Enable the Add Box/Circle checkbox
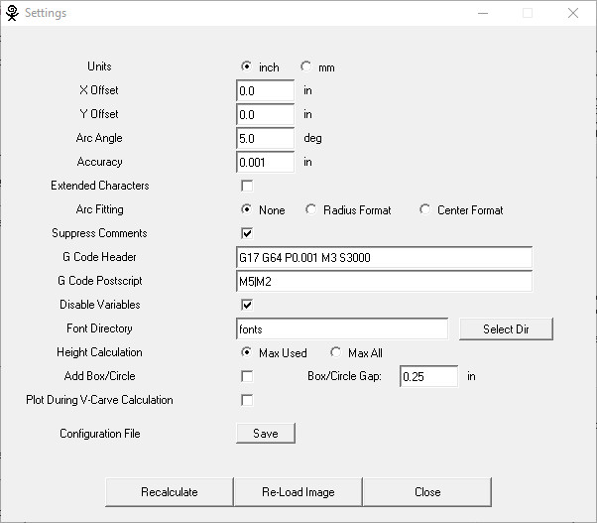Screen dimensions: 597x523 point(247,376)
